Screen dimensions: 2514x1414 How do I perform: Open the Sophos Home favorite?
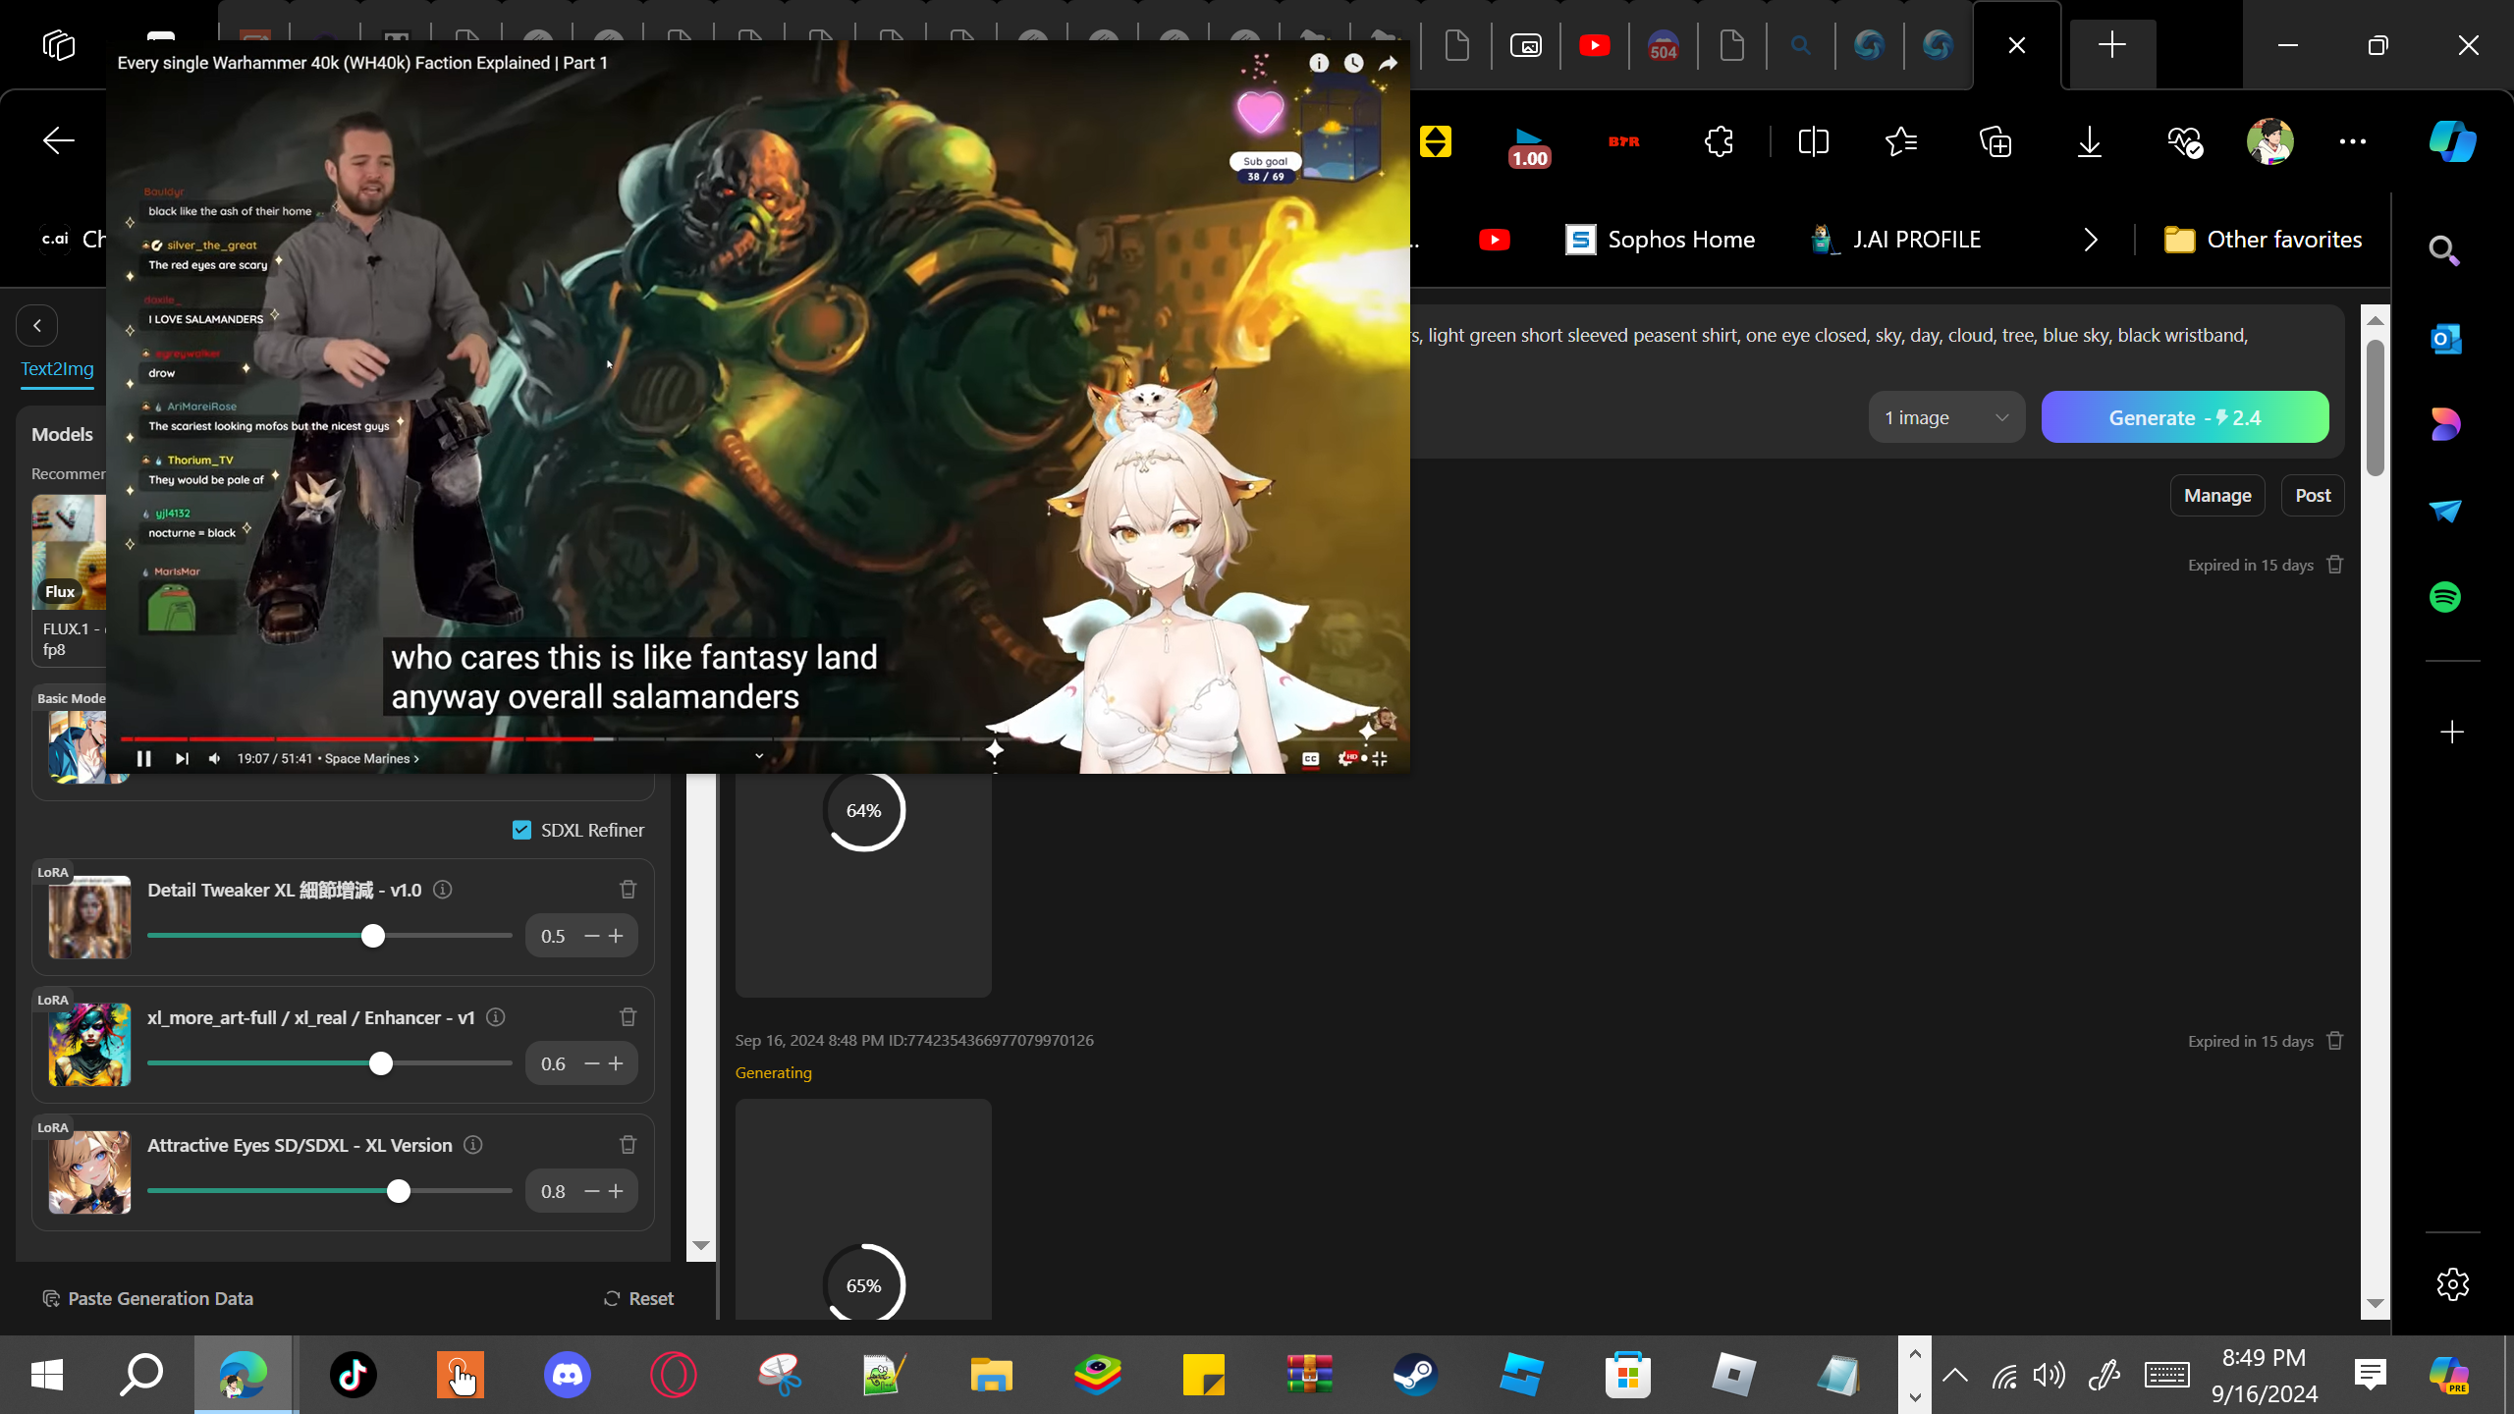(1661, 240)
